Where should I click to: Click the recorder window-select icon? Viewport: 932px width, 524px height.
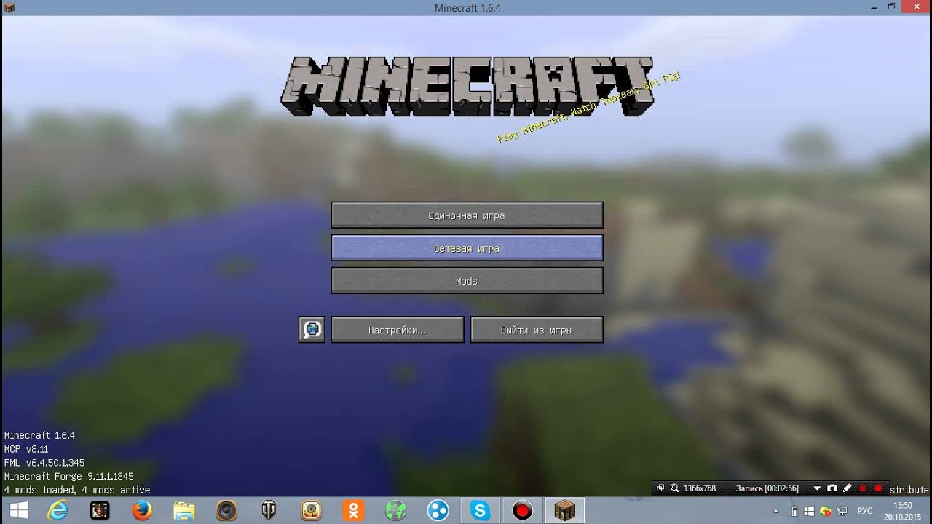click(660, 488)
